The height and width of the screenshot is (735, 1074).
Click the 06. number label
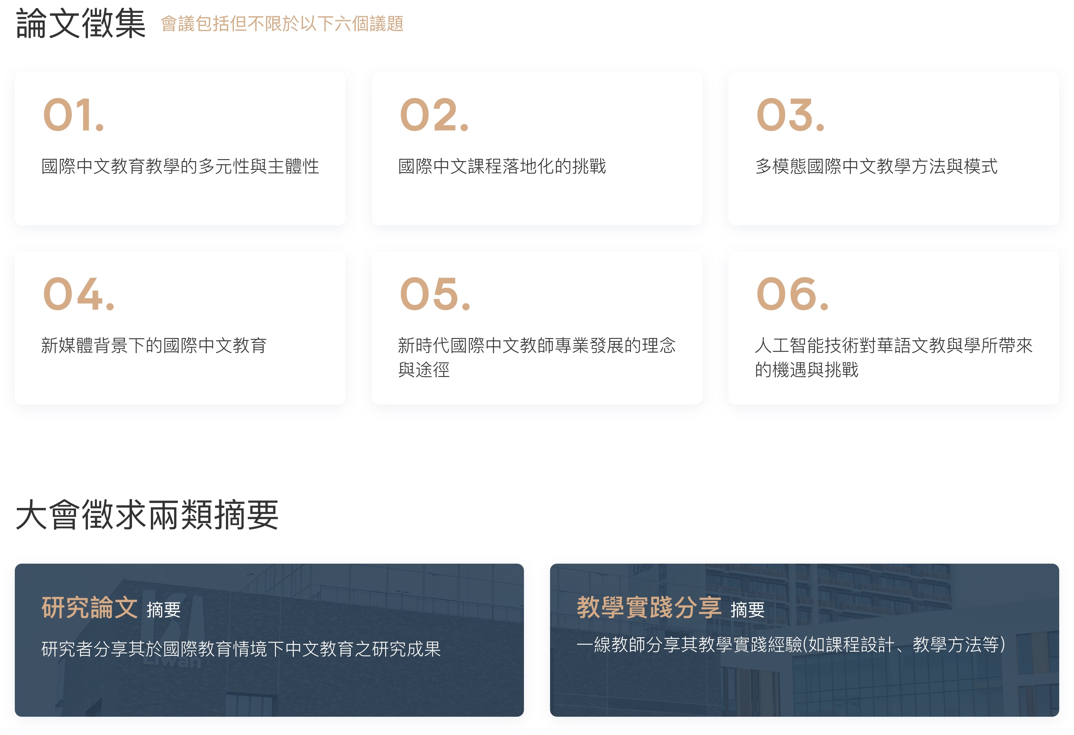[793, 294]
